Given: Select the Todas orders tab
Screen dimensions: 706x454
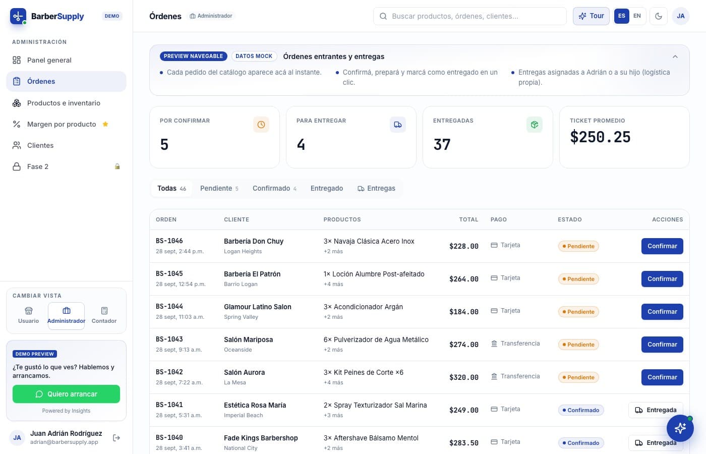Looking at the screenshot, I should (172, 188).
